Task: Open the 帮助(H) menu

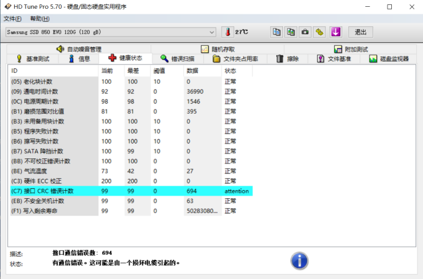Action: 40,19
